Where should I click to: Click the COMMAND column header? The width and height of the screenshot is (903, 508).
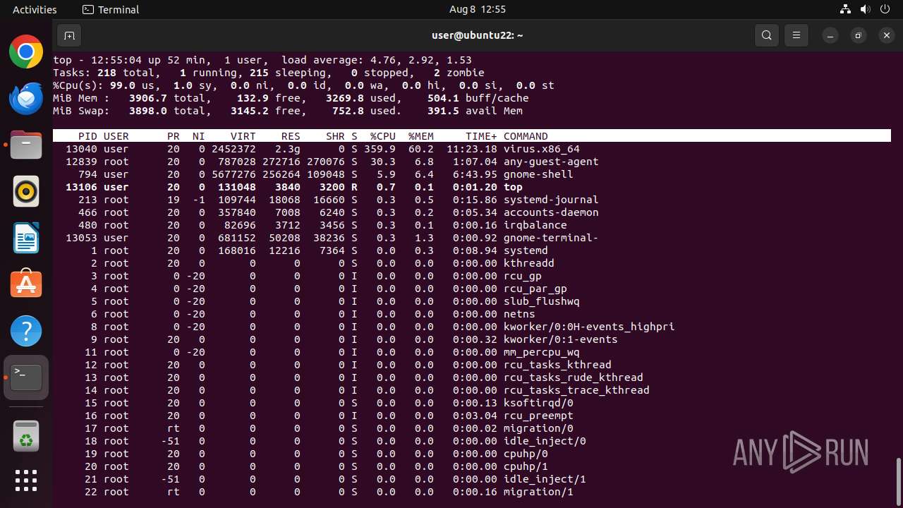(526, 136)
